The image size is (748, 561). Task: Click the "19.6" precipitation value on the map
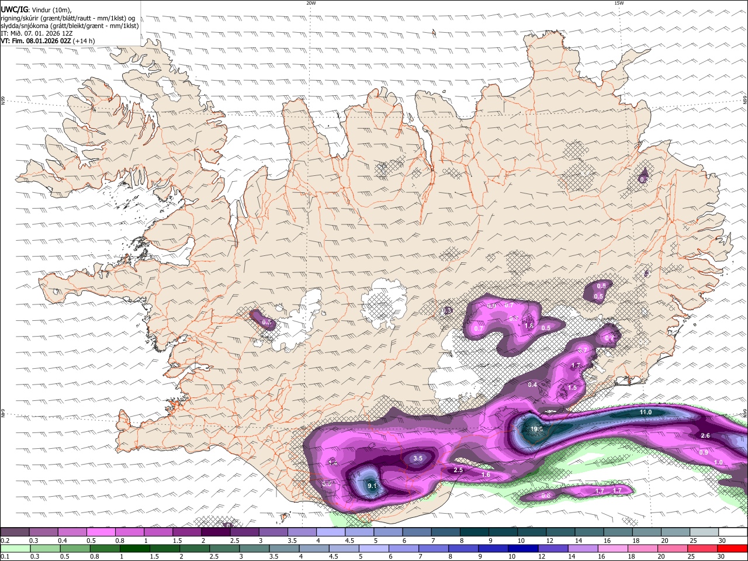point(536,429)
